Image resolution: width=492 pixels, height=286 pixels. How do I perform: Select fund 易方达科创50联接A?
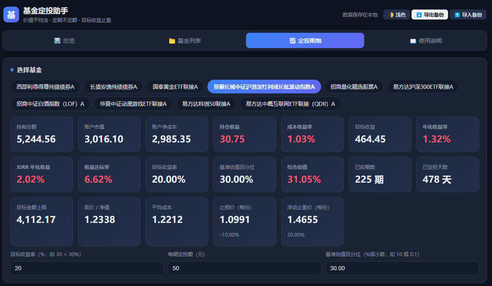click(x=207, y=104)
